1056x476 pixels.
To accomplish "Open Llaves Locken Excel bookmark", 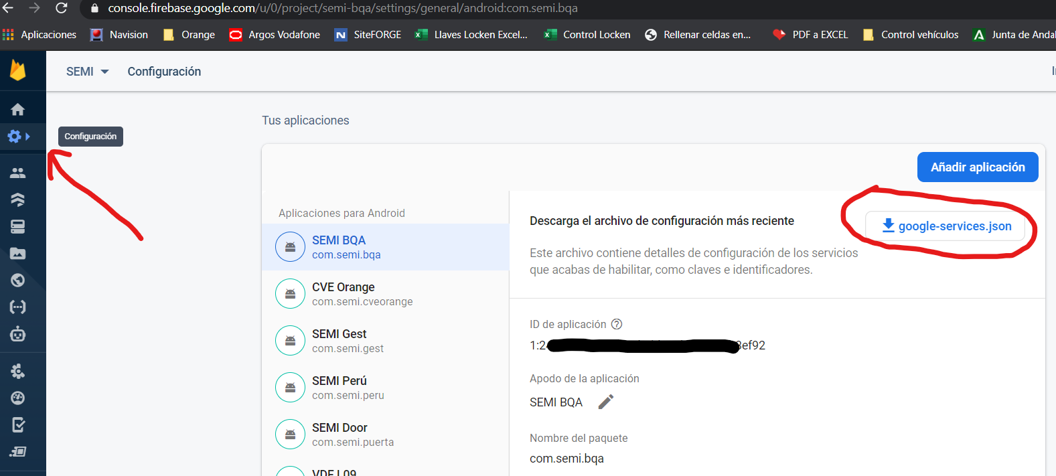I will (471, 35).
